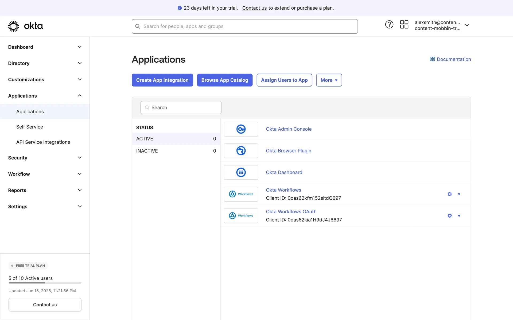Open the More dropdown button
513x320 pixels.
329,80
